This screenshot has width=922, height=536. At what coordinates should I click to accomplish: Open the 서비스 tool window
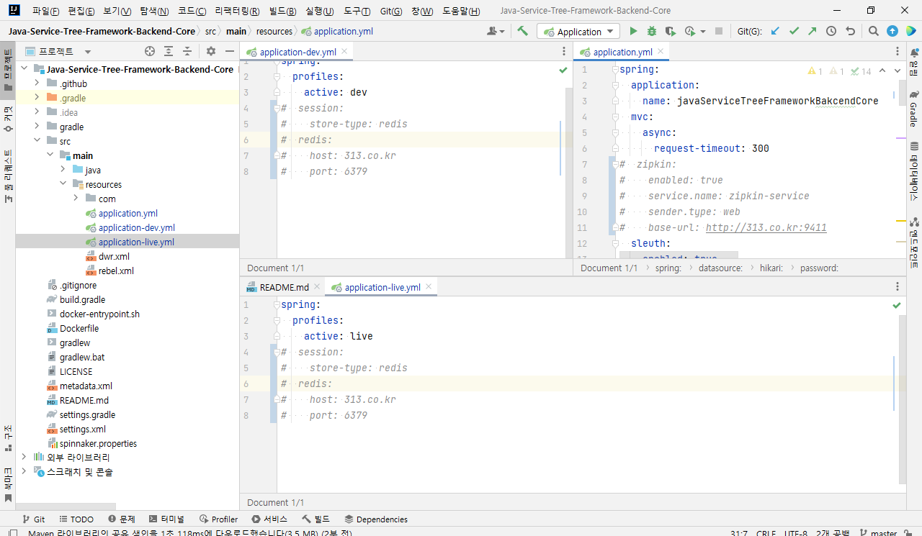pos(269,519)
